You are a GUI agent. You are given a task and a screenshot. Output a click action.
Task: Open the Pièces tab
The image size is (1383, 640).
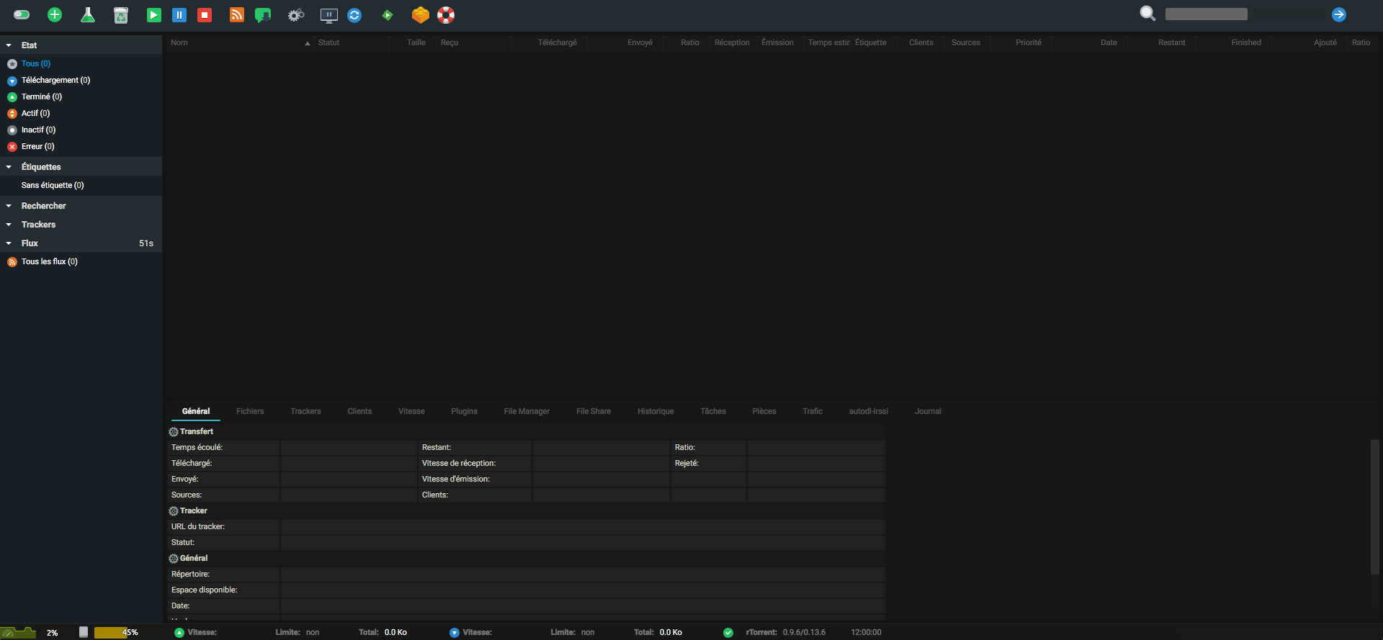764,411
